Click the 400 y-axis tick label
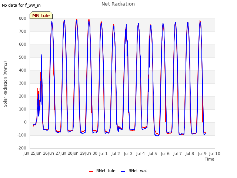237x178 pixels. click(23, 70)
